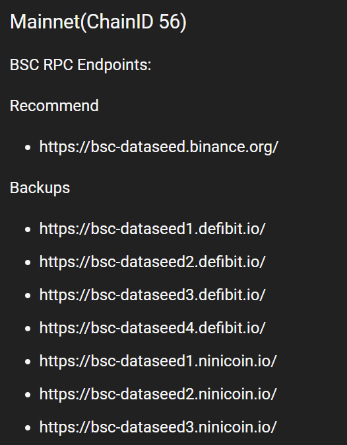347x445 pixels.
Task: Click the bullet beside the binance.org endpoint
Action: tap(28, 147)
